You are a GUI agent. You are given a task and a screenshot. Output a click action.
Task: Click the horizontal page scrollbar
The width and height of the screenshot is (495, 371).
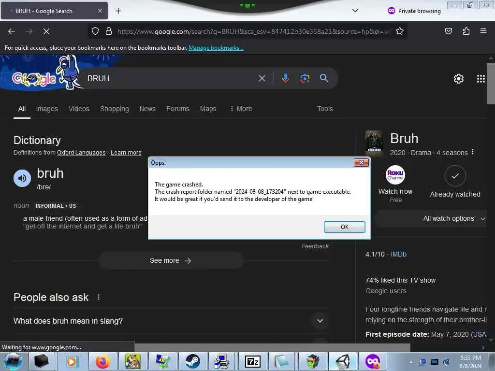272,347
